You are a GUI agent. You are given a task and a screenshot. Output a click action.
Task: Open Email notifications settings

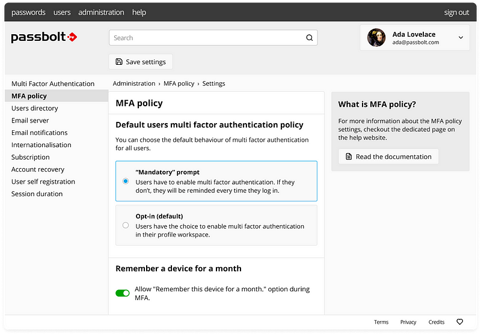pos(39,133)
